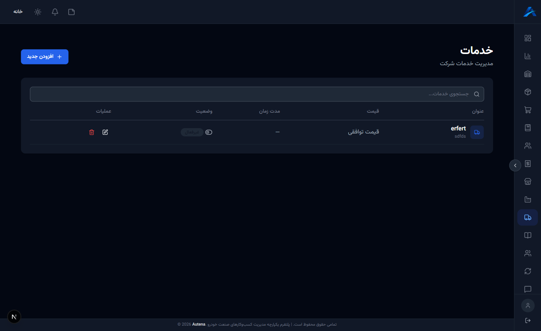
Task: Click the logout icon in sidebar
Action: tap(528, 321)
